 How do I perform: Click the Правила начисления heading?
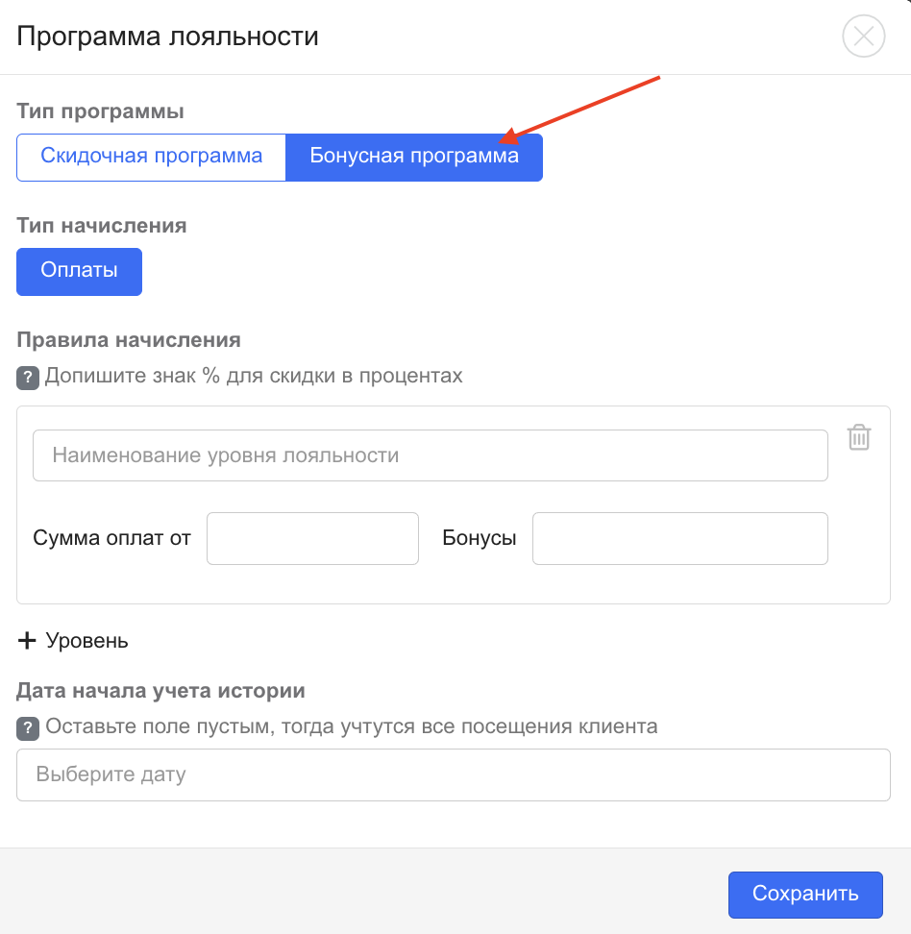point(128,340)
